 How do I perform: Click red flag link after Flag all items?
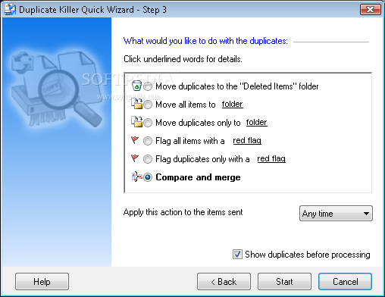[x=247, y=140]
